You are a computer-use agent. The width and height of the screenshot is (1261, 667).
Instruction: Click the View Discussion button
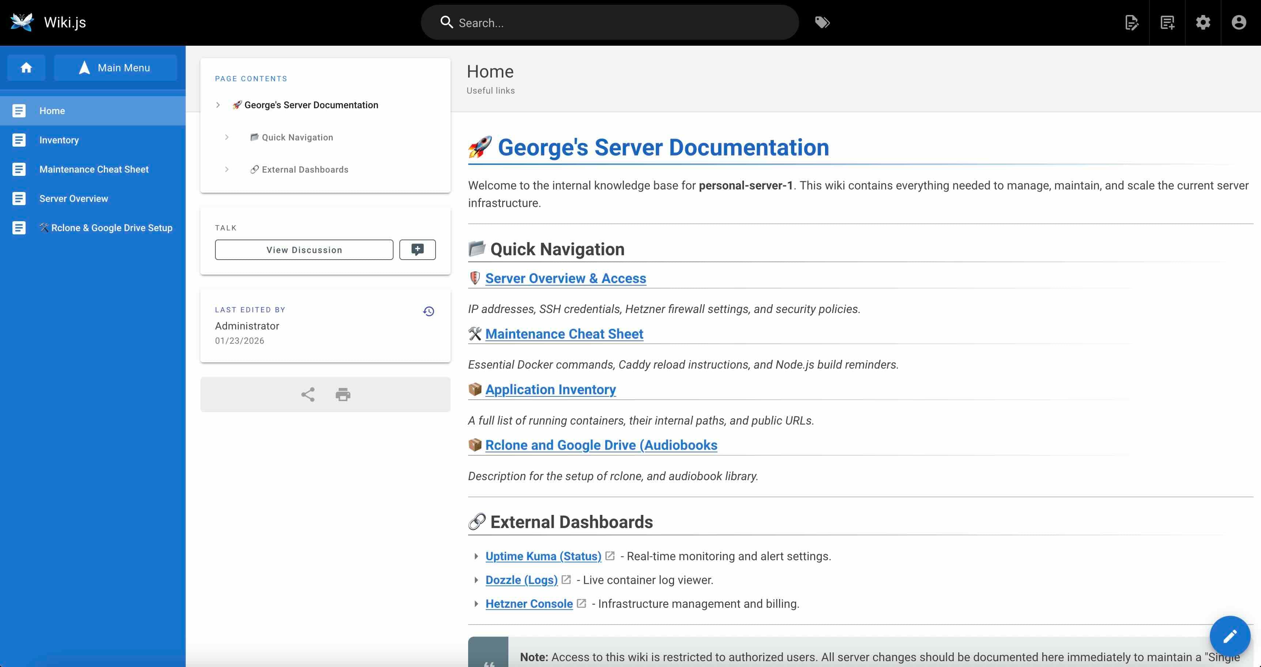click(304, 249)
